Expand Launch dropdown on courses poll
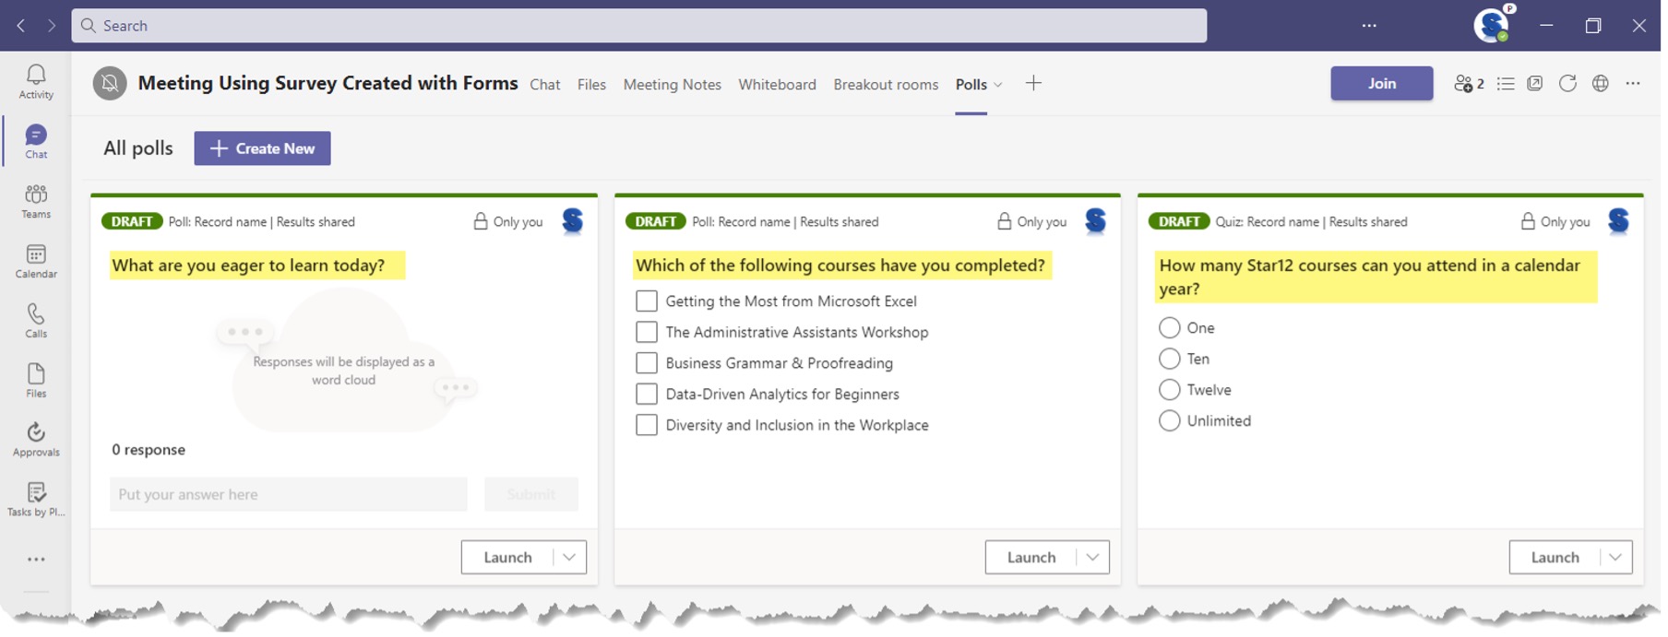1668x637 pixels. [1093, 558]
